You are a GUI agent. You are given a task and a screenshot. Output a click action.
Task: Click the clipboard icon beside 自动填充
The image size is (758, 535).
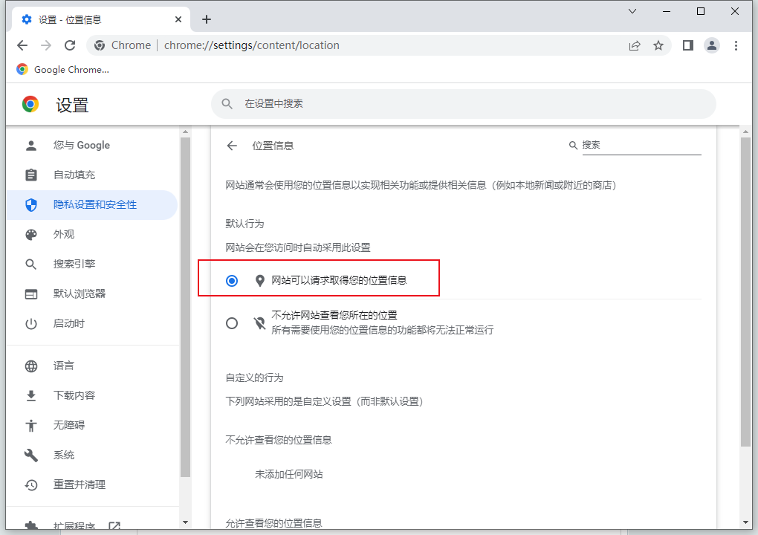click(x=31, y=175)
